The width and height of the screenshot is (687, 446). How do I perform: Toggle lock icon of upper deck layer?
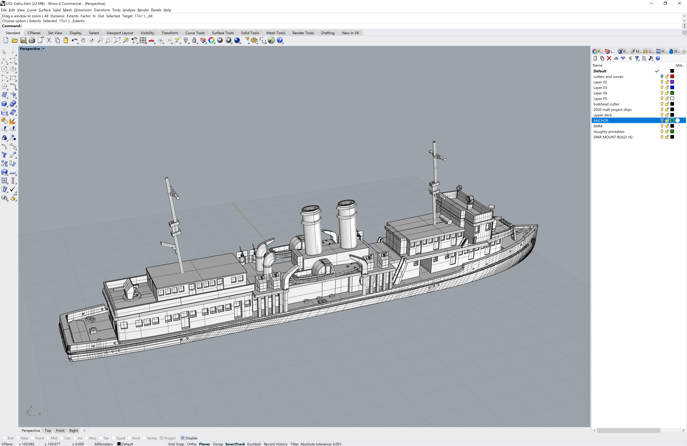[667, 115]
